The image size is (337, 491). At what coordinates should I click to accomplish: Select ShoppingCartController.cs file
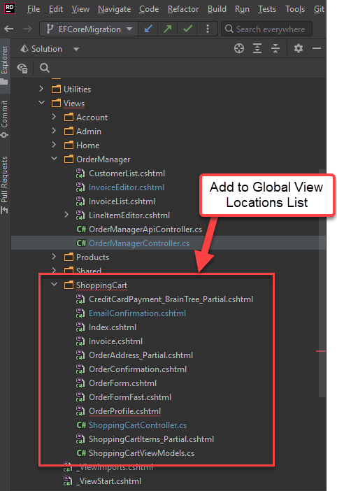[137, 425]
